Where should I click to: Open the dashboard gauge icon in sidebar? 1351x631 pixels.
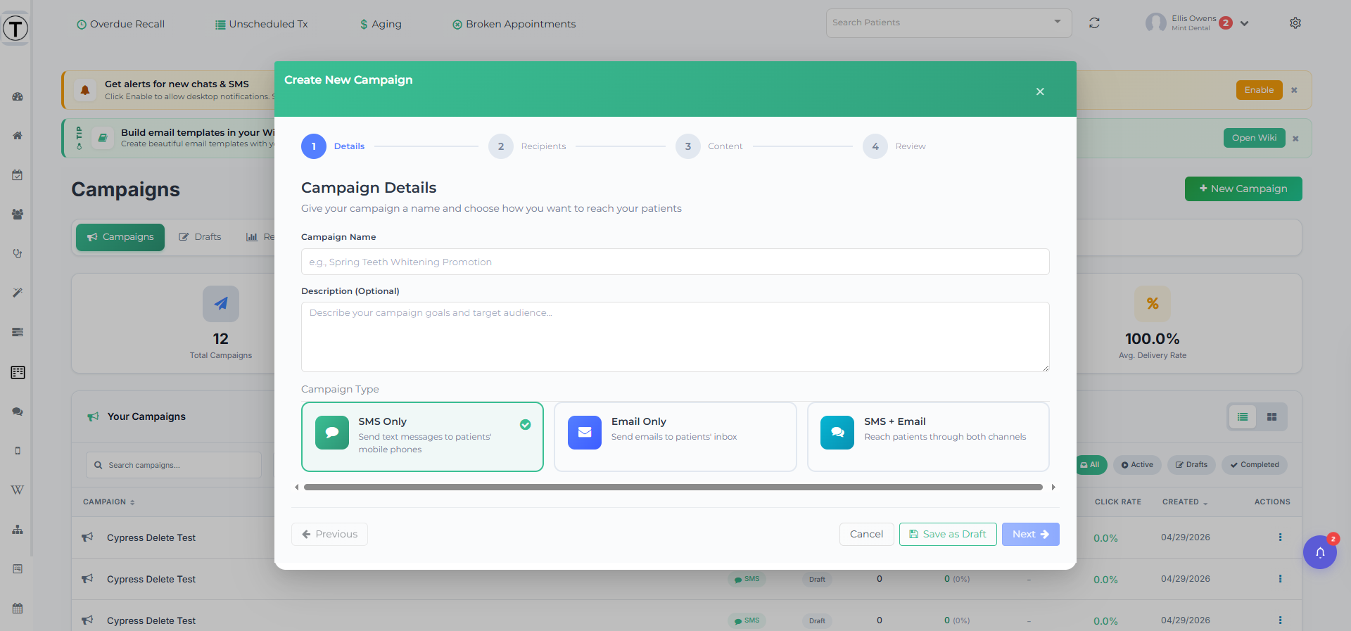[x=18, y=97]
